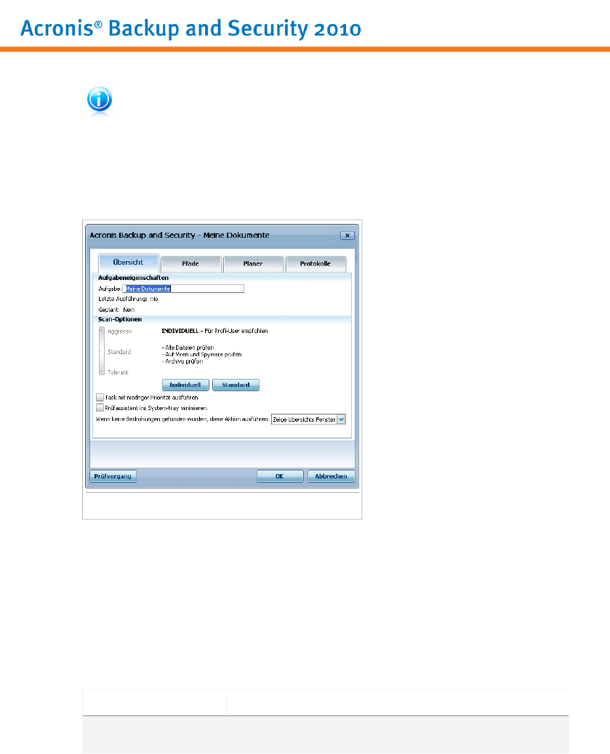Click the Individuell button

click(185, 385)
